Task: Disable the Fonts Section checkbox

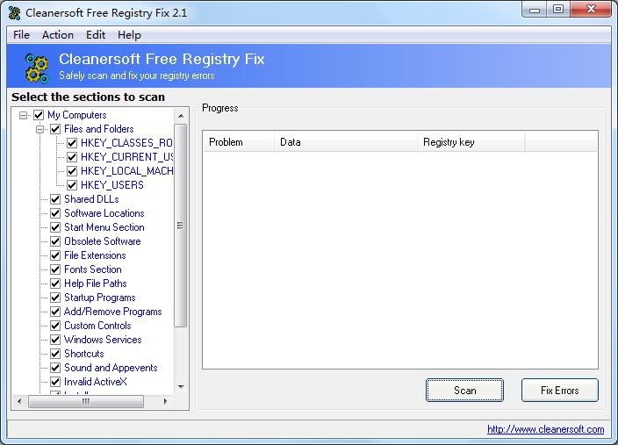Action: point(55,269)
